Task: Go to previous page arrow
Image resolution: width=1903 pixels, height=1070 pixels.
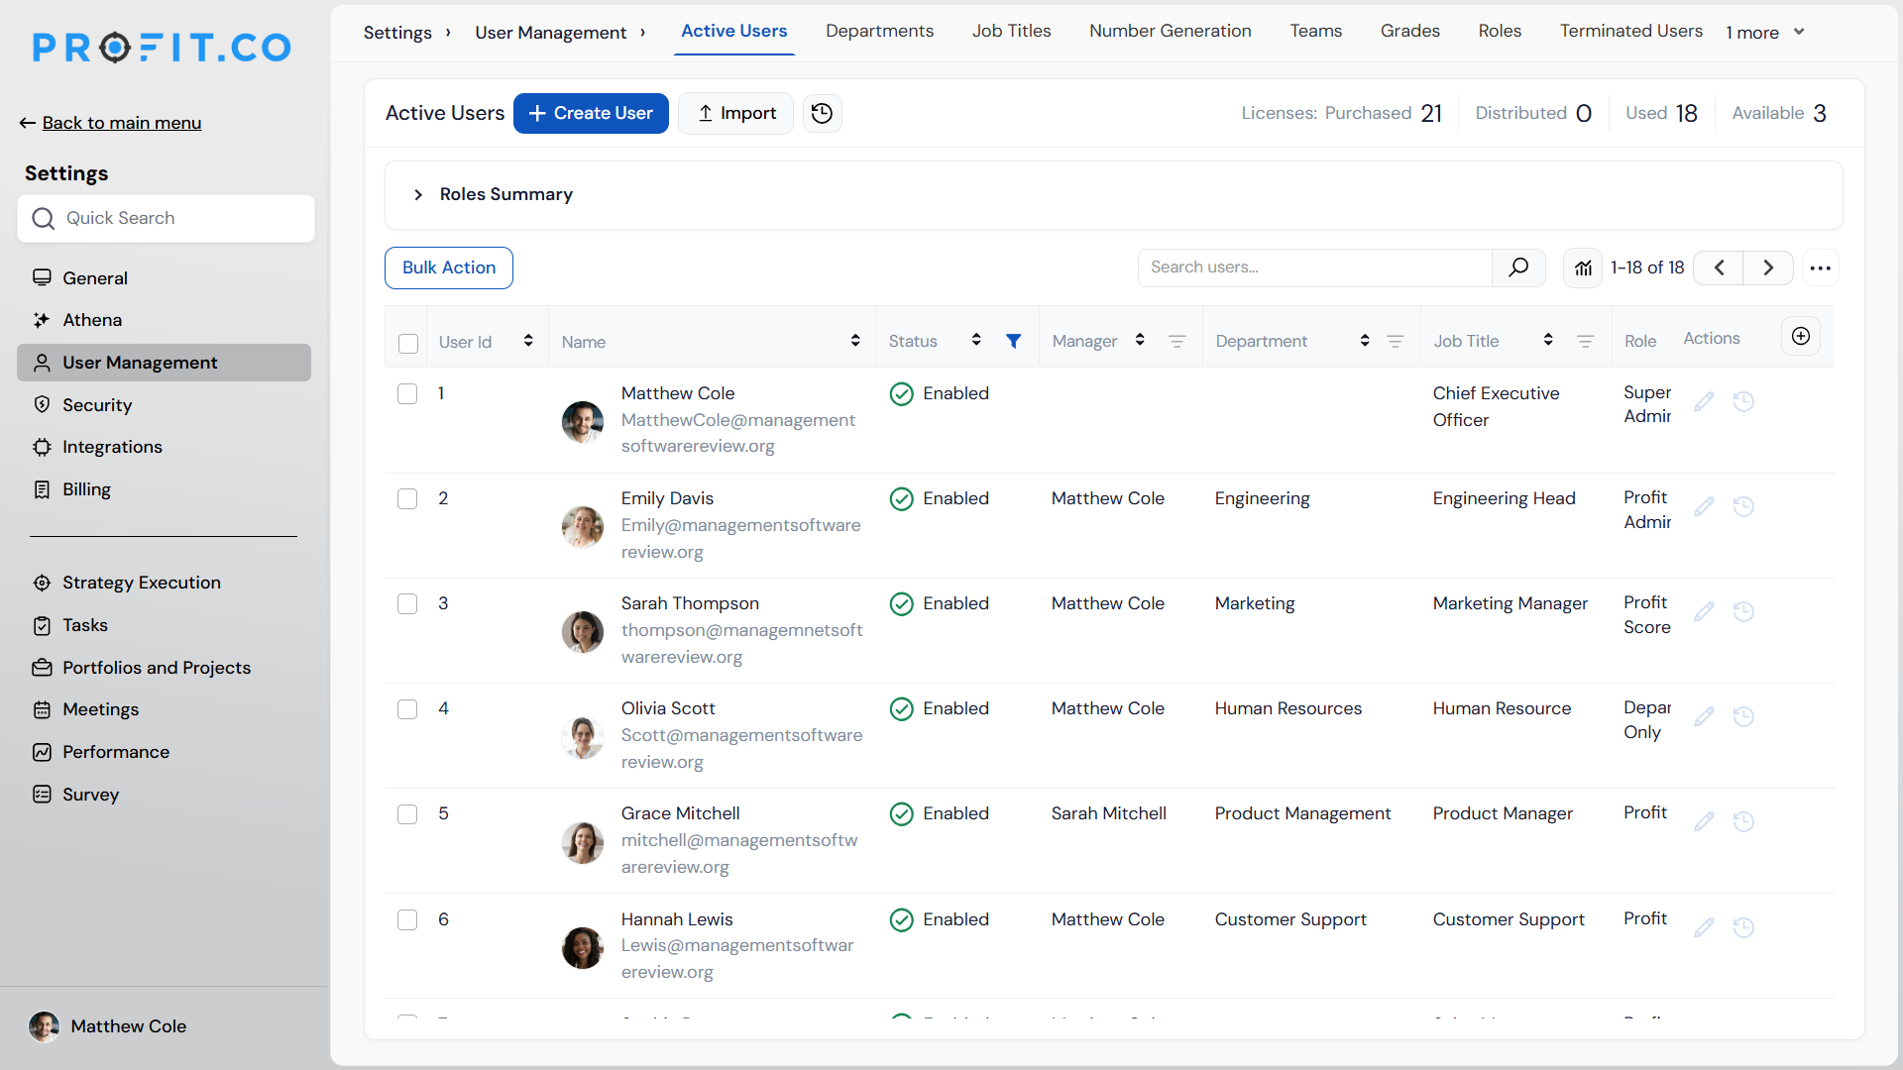Action: pyautogui.click(x=1720, y=267)
